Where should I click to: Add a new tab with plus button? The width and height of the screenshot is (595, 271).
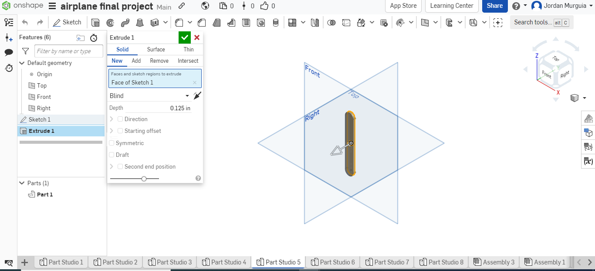25,262
